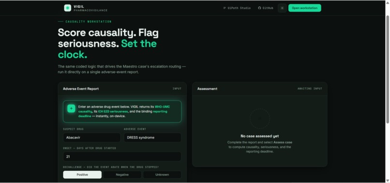Image resolution: width=390 pixels, height=183 pixels.
Task: Click the INPUT label in report panel
Action: [x=177, y=89]
